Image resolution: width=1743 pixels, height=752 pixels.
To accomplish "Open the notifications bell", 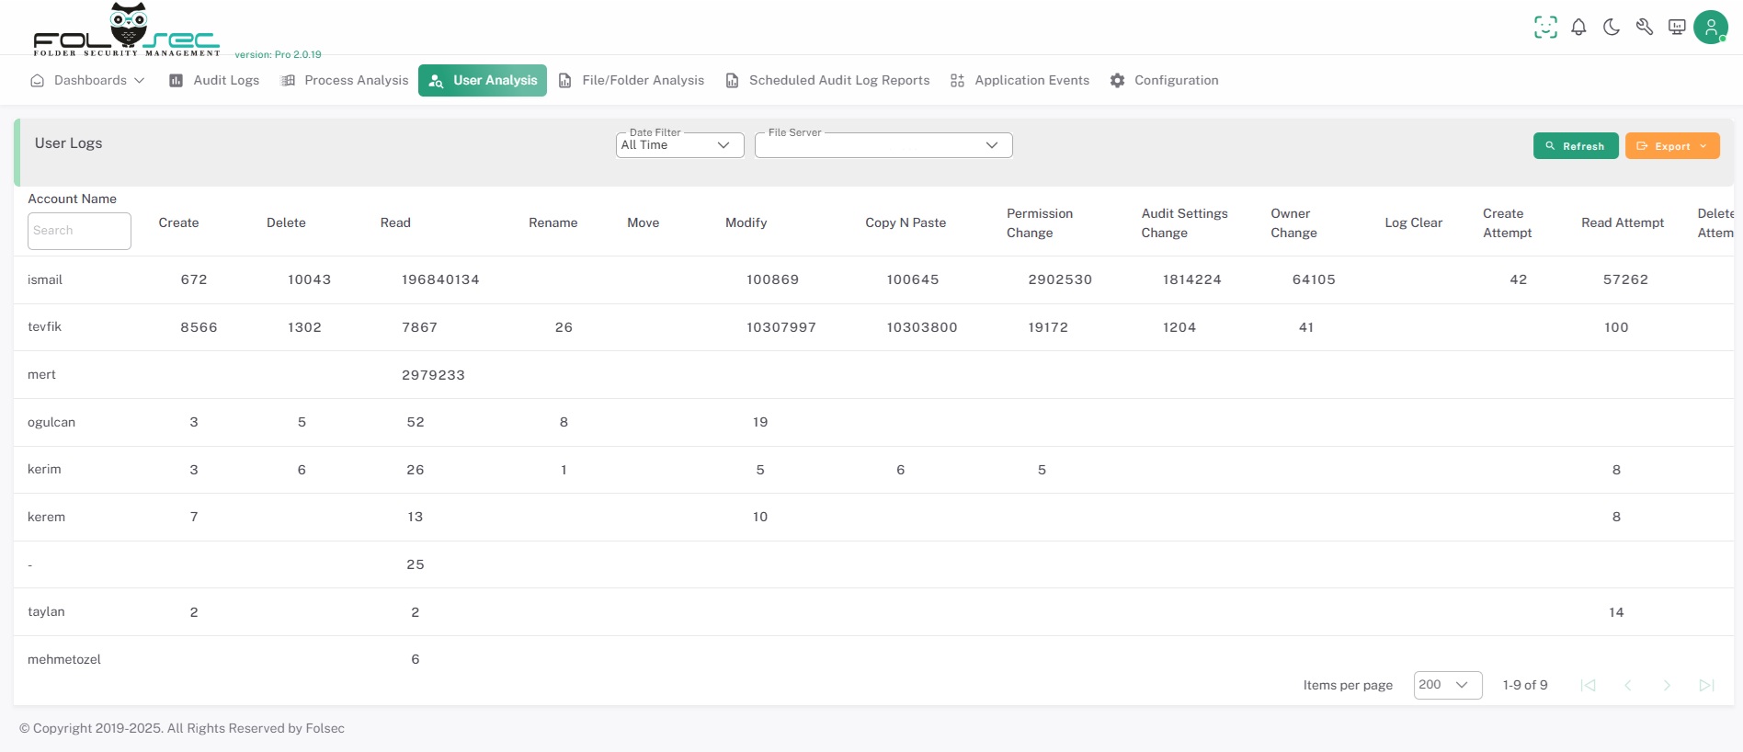I will [1578, 28].
